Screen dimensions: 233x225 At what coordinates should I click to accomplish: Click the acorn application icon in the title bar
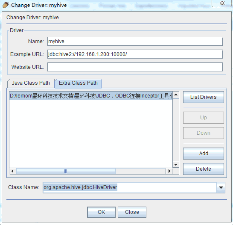[6, 5]
